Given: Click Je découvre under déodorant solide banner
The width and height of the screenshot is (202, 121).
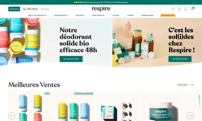Looking at the screenshot, I should pyautogui.click(x=71, y=59).
